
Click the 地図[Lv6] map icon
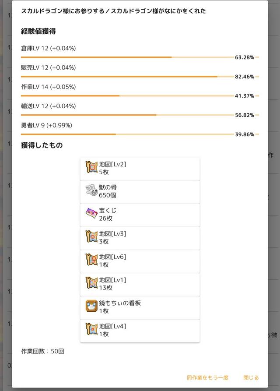pos(91,261)
